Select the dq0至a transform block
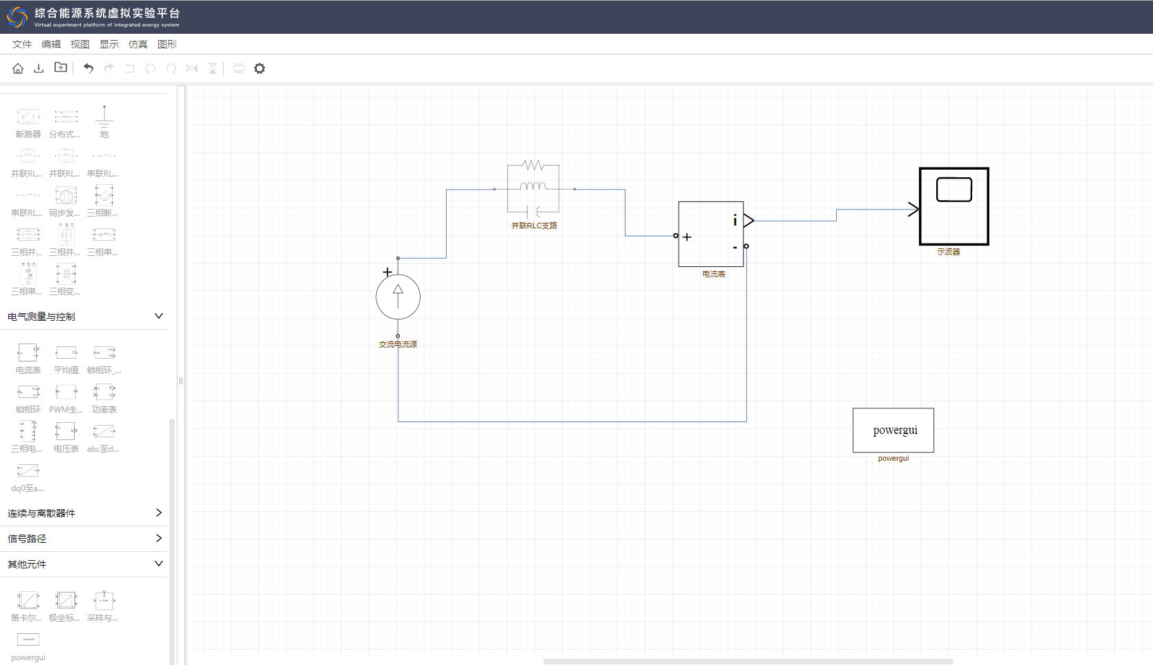Image resolution: width=1153 pixels, height=665 pixels. (x=28, y=477)
